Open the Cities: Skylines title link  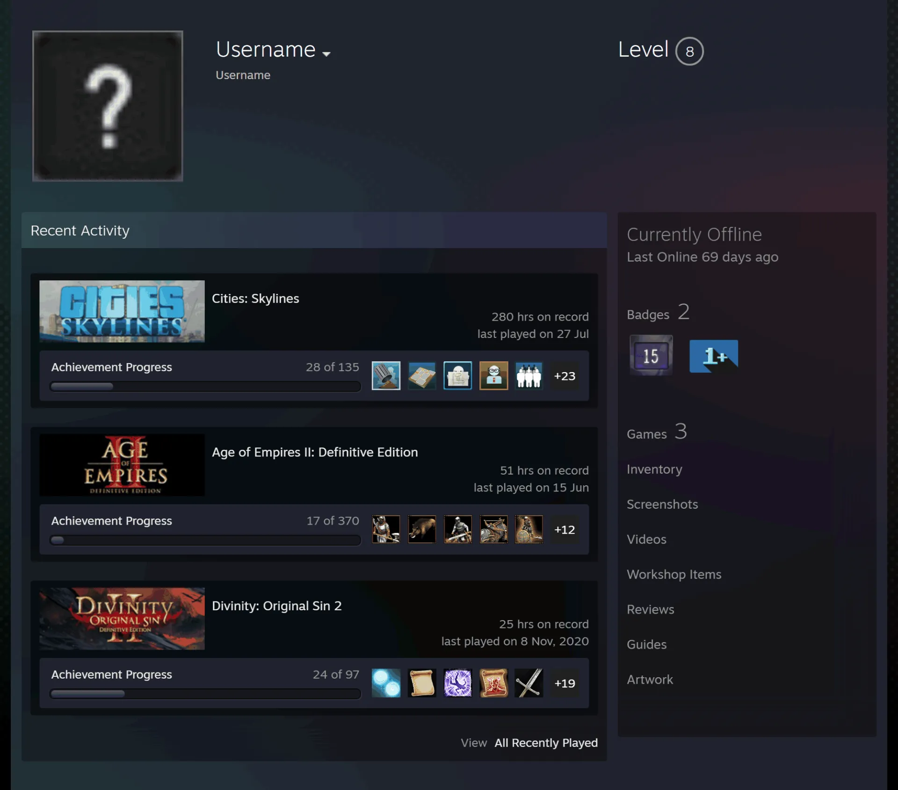click(x=255, y=299)
